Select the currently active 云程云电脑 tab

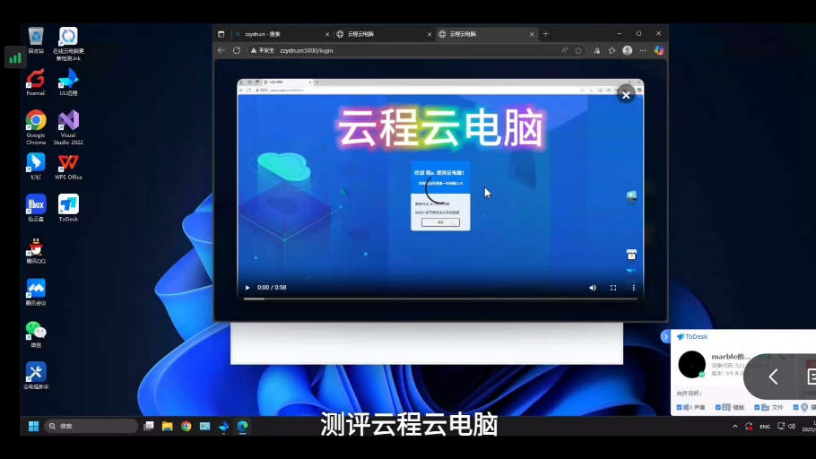(x=485, y=34)
